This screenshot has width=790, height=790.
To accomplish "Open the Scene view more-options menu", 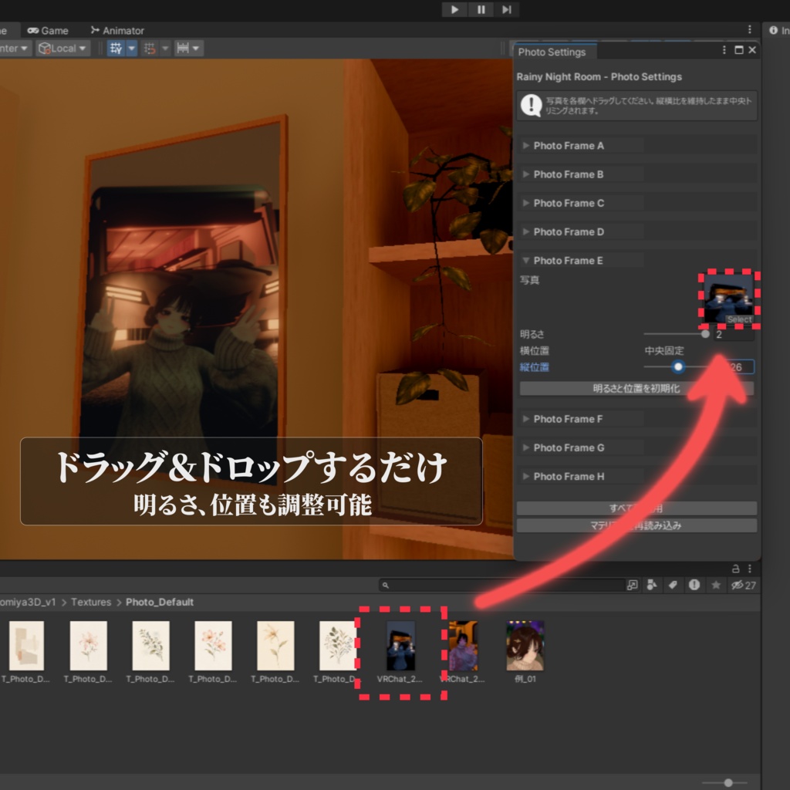I will coord(750,30).
